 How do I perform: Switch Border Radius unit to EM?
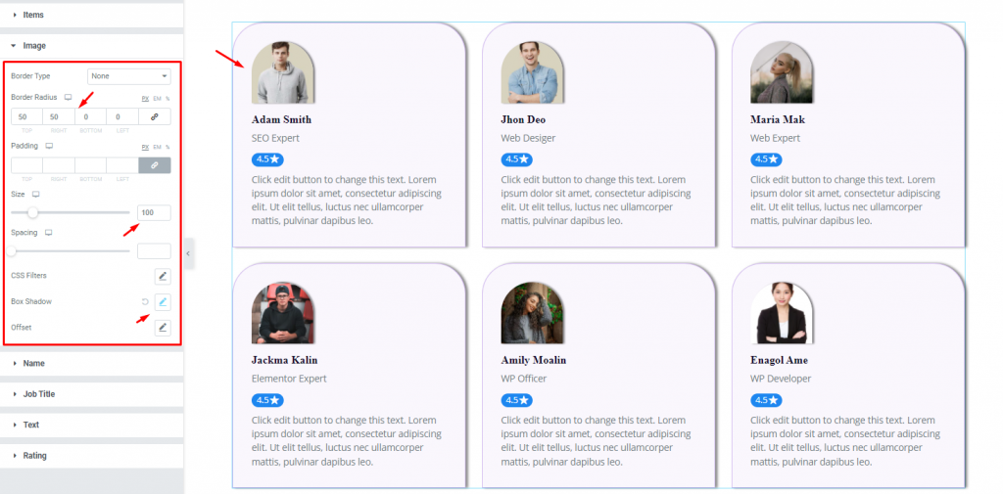158,99
